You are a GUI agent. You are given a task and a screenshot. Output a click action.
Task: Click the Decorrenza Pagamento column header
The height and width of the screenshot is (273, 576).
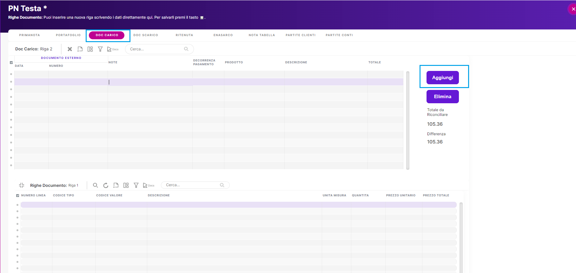pos(204,62)
